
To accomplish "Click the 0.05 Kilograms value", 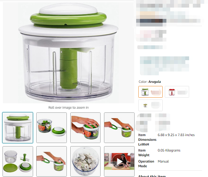I will click(169, 150).
